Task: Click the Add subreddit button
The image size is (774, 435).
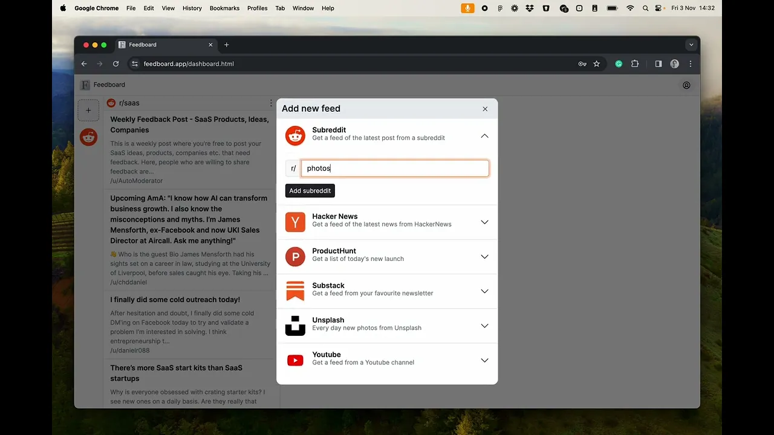Action: pos(310,191)
